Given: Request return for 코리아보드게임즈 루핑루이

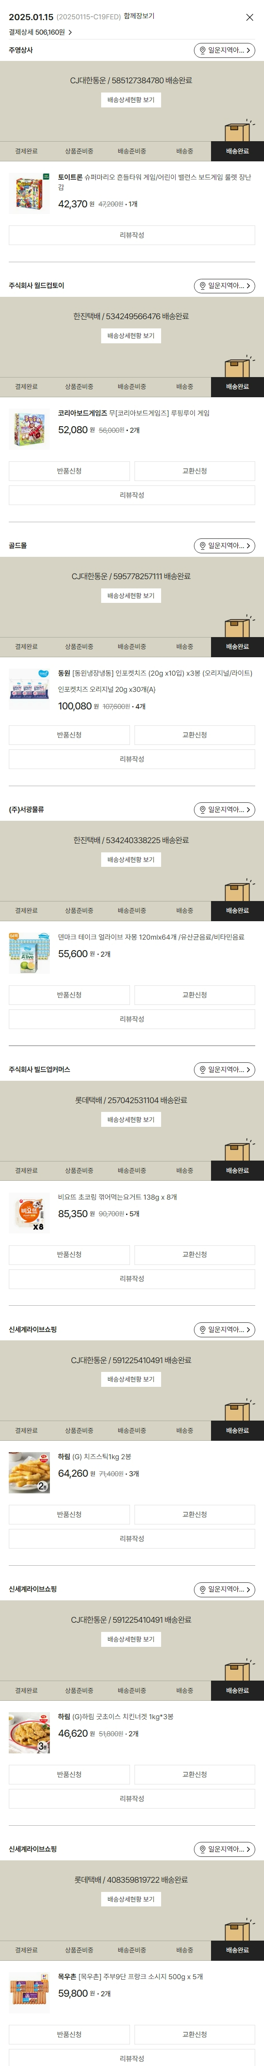Looking at the screenshot, I should 70,471.
